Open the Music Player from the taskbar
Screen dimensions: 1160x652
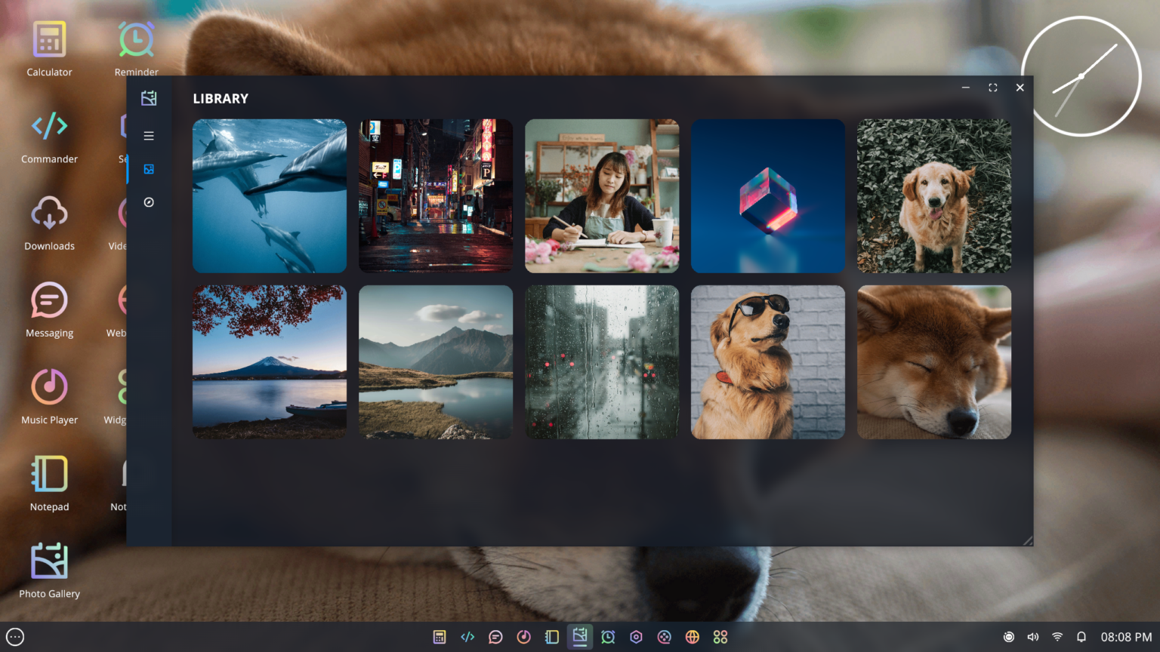coord(523,637)
